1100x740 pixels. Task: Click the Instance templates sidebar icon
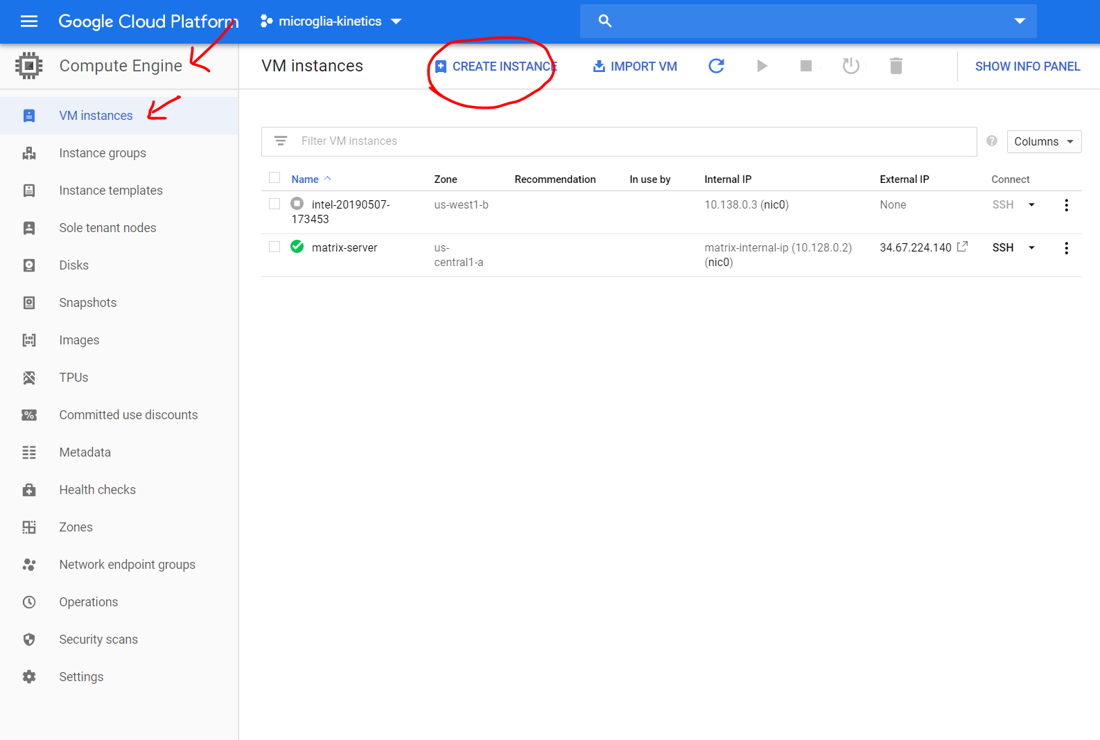[x=29, y=191]
